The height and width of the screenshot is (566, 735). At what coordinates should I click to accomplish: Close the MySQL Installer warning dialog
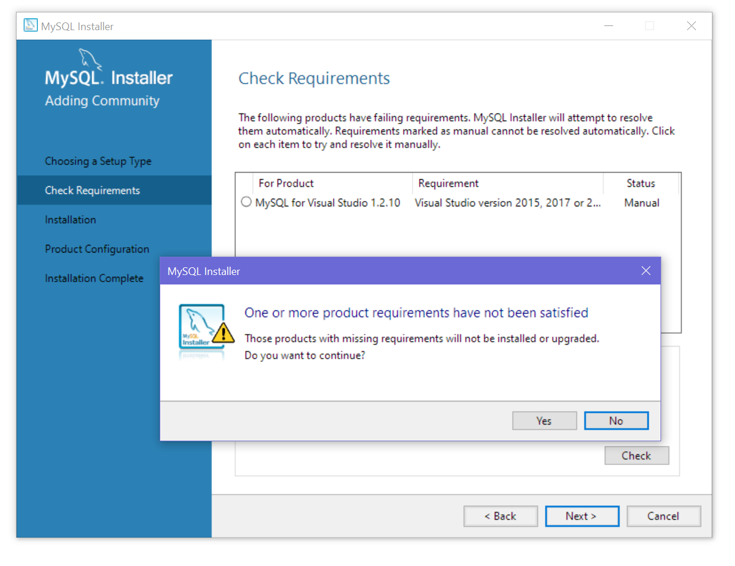(x=646, y=270)
